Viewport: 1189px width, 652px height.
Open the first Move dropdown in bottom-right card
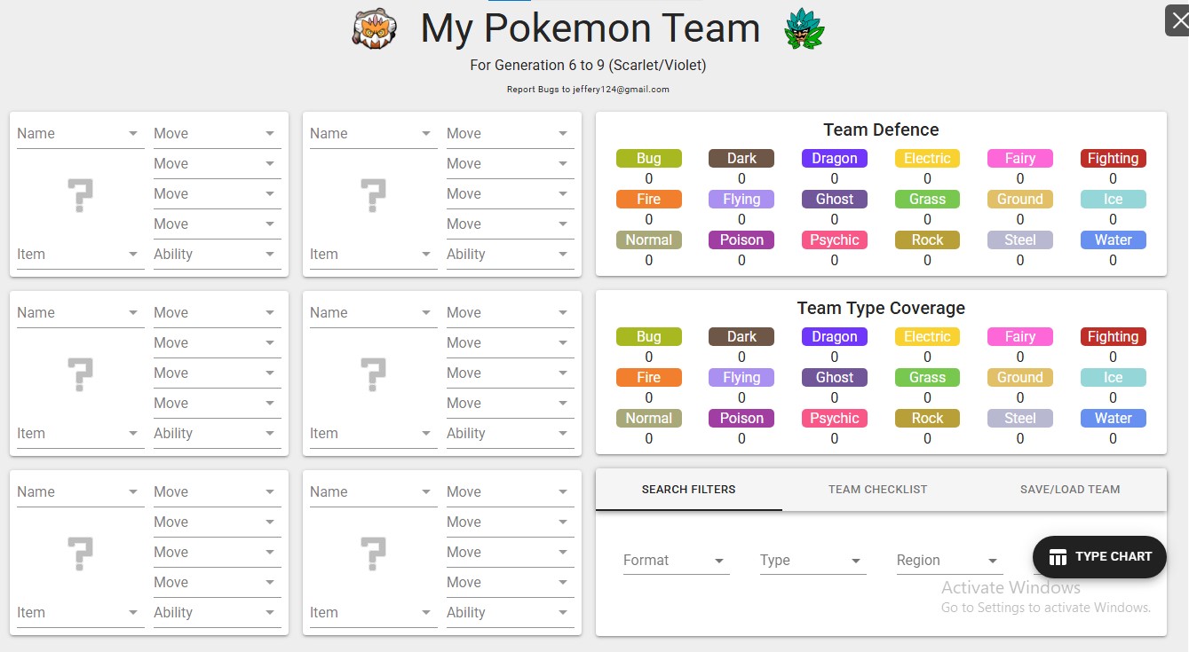510,492
